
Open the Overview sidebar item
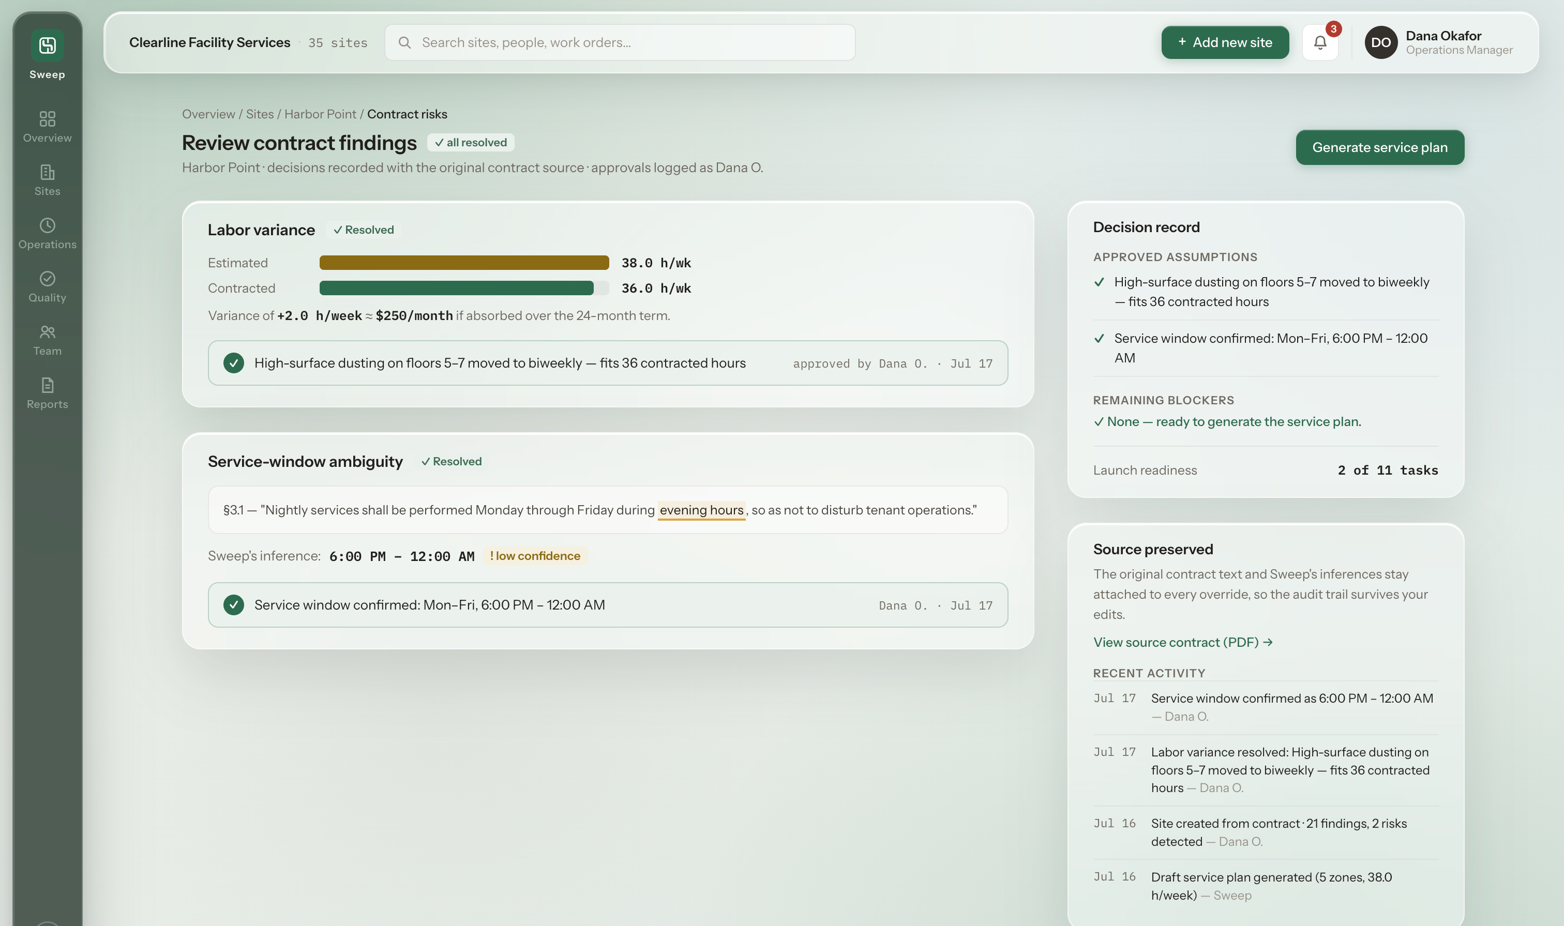[48, 127]
